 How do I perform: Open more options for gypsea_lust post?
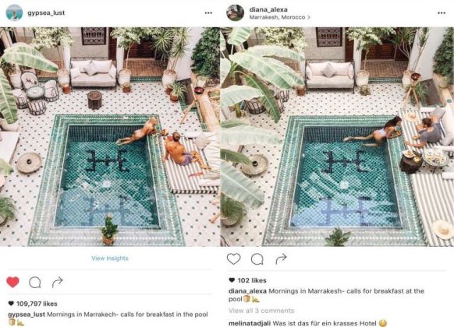click(x=208, y=13)
